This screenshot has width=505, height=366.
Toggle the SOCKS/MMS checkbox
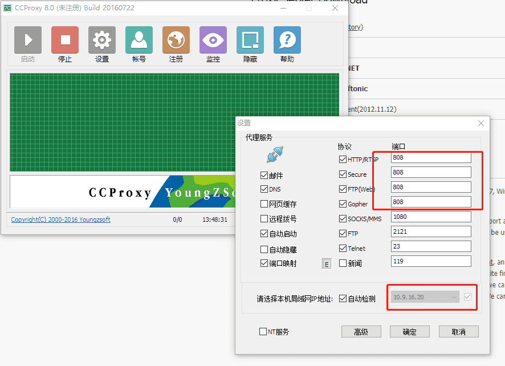coord(343,219)
